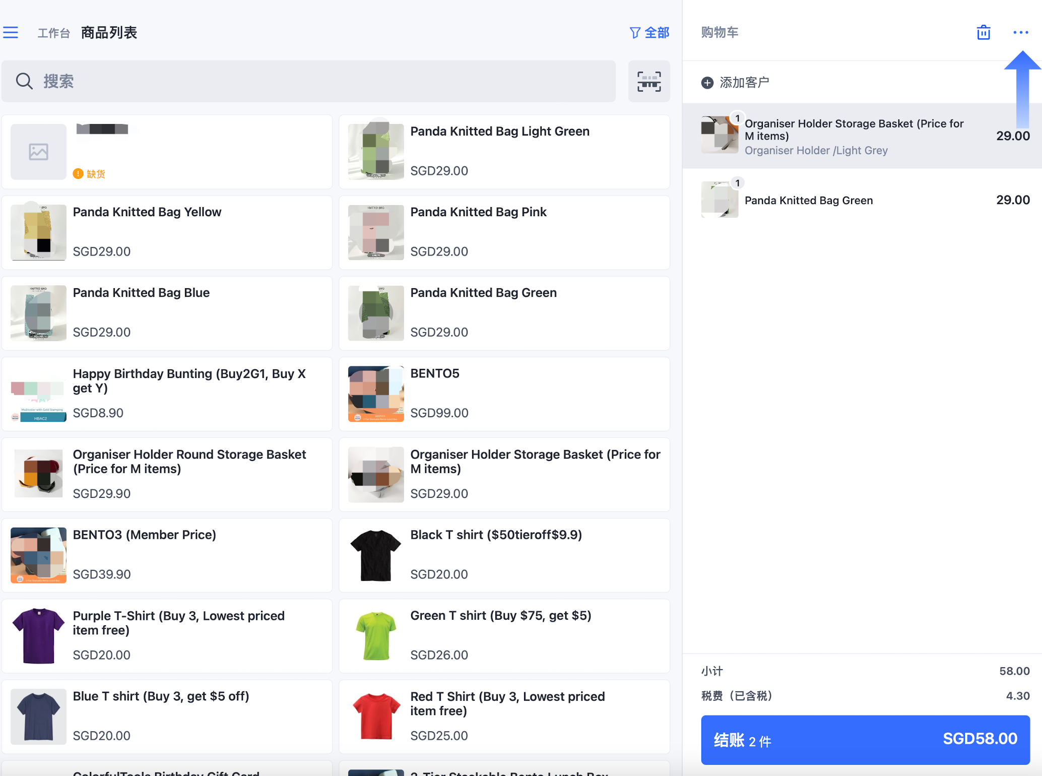The width and height of the screenshot is (1042, 776).
Task: Open cart item Panda Knitted Bag Green
Action: click(862, 200)
